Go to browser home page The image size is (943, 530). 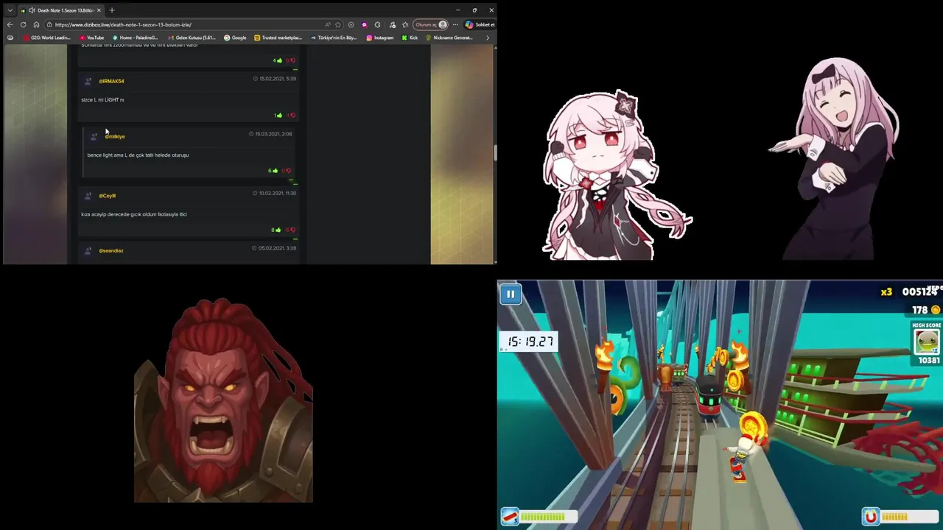point(36,24)
